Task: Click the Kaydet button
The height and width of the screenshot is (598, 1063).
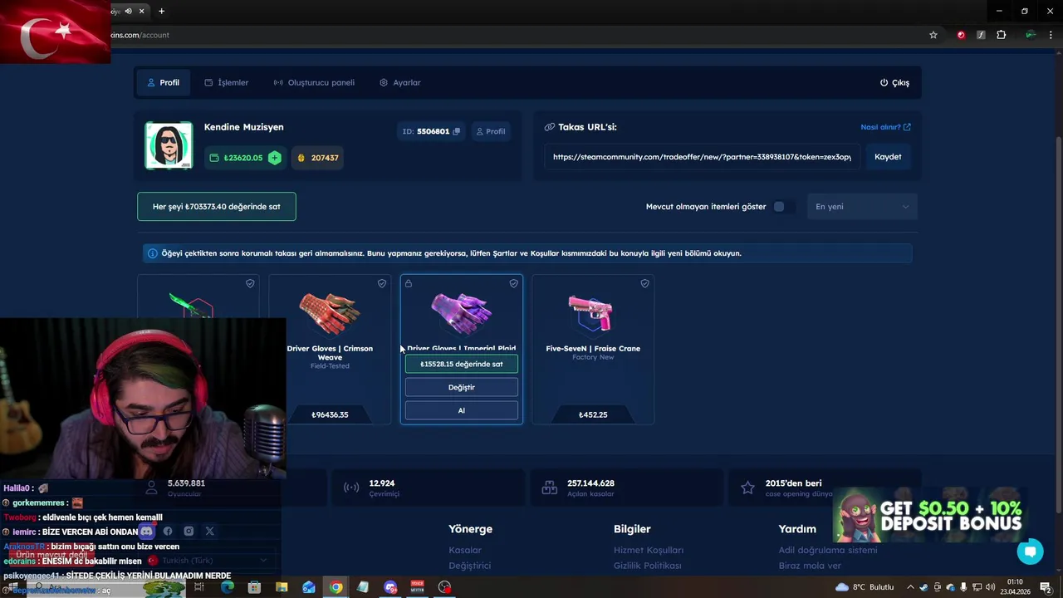Action: click(x=888, y=156)
